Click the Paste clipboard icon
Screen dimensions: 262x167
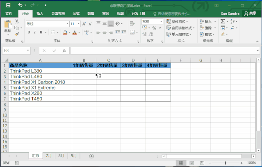coord(8,24)
